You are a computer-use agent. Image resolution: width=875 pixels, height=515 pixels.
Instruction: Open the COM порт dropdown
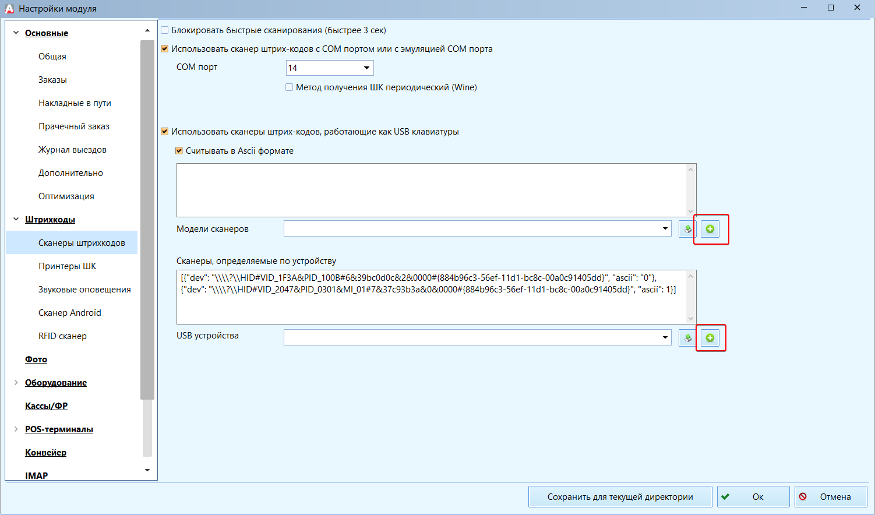(x=366, y=68)
